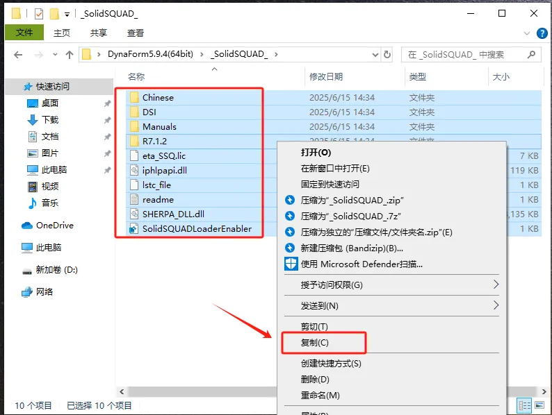Click the Chinese folder icon
This screenshot has height=415, width=552.
(134, 97)
